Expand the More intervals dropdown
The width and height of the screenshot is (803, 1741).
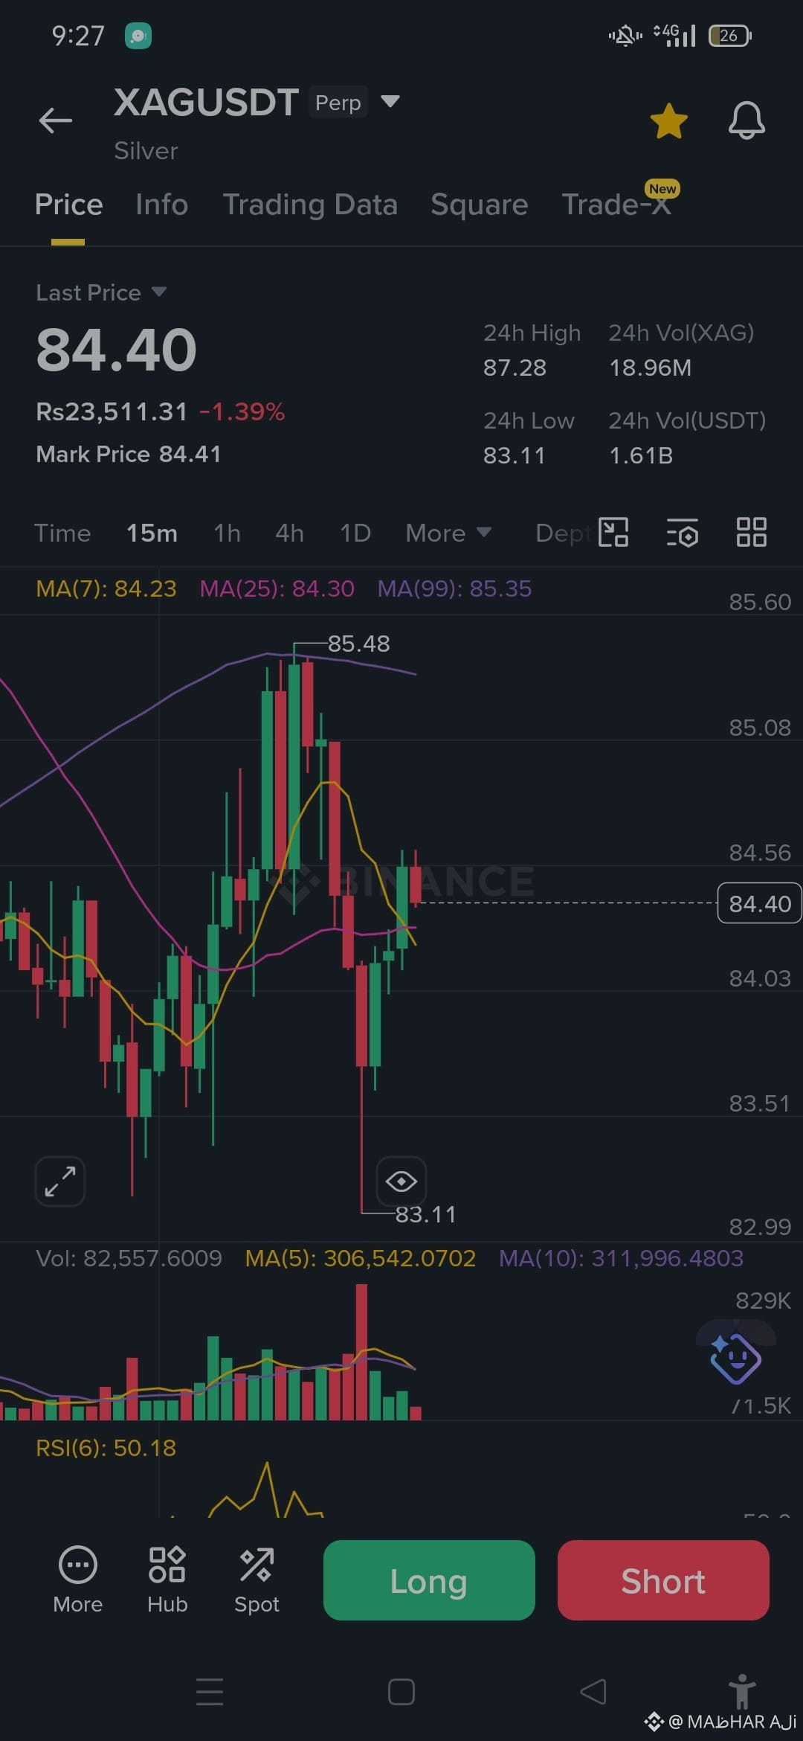click(x=448, y=533)
